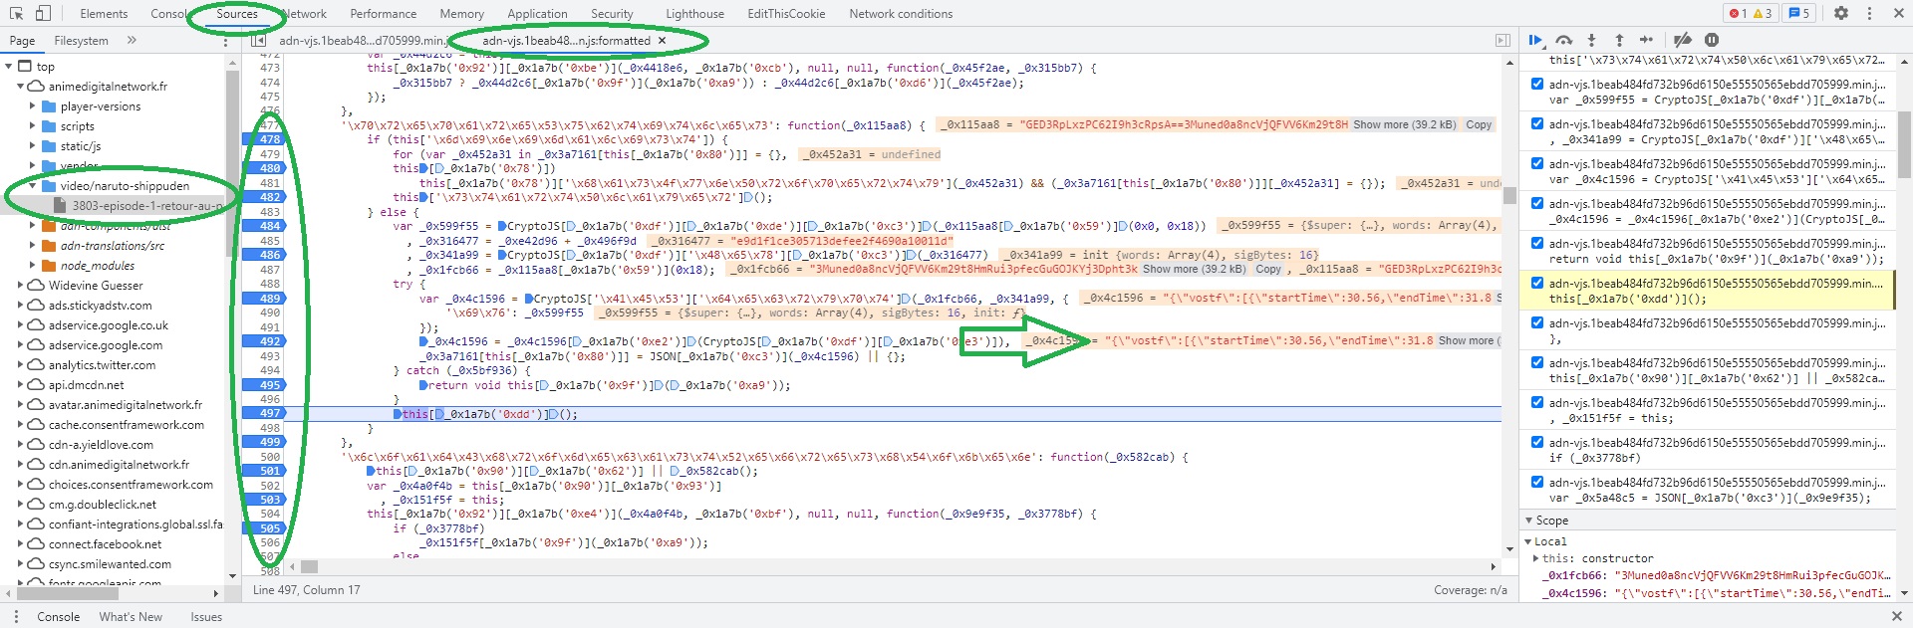The height and width of the screenshot is (628, 1913).
Task: Switch to the Network tab
Action: click(304, 14)
